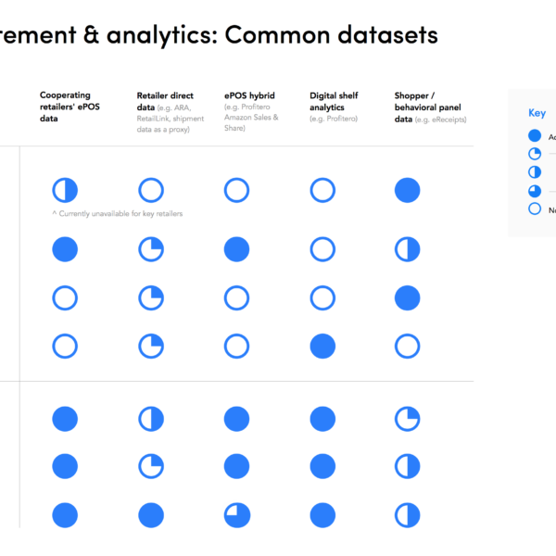Click the ePOS hybrid column header

[x=251, y=112]
